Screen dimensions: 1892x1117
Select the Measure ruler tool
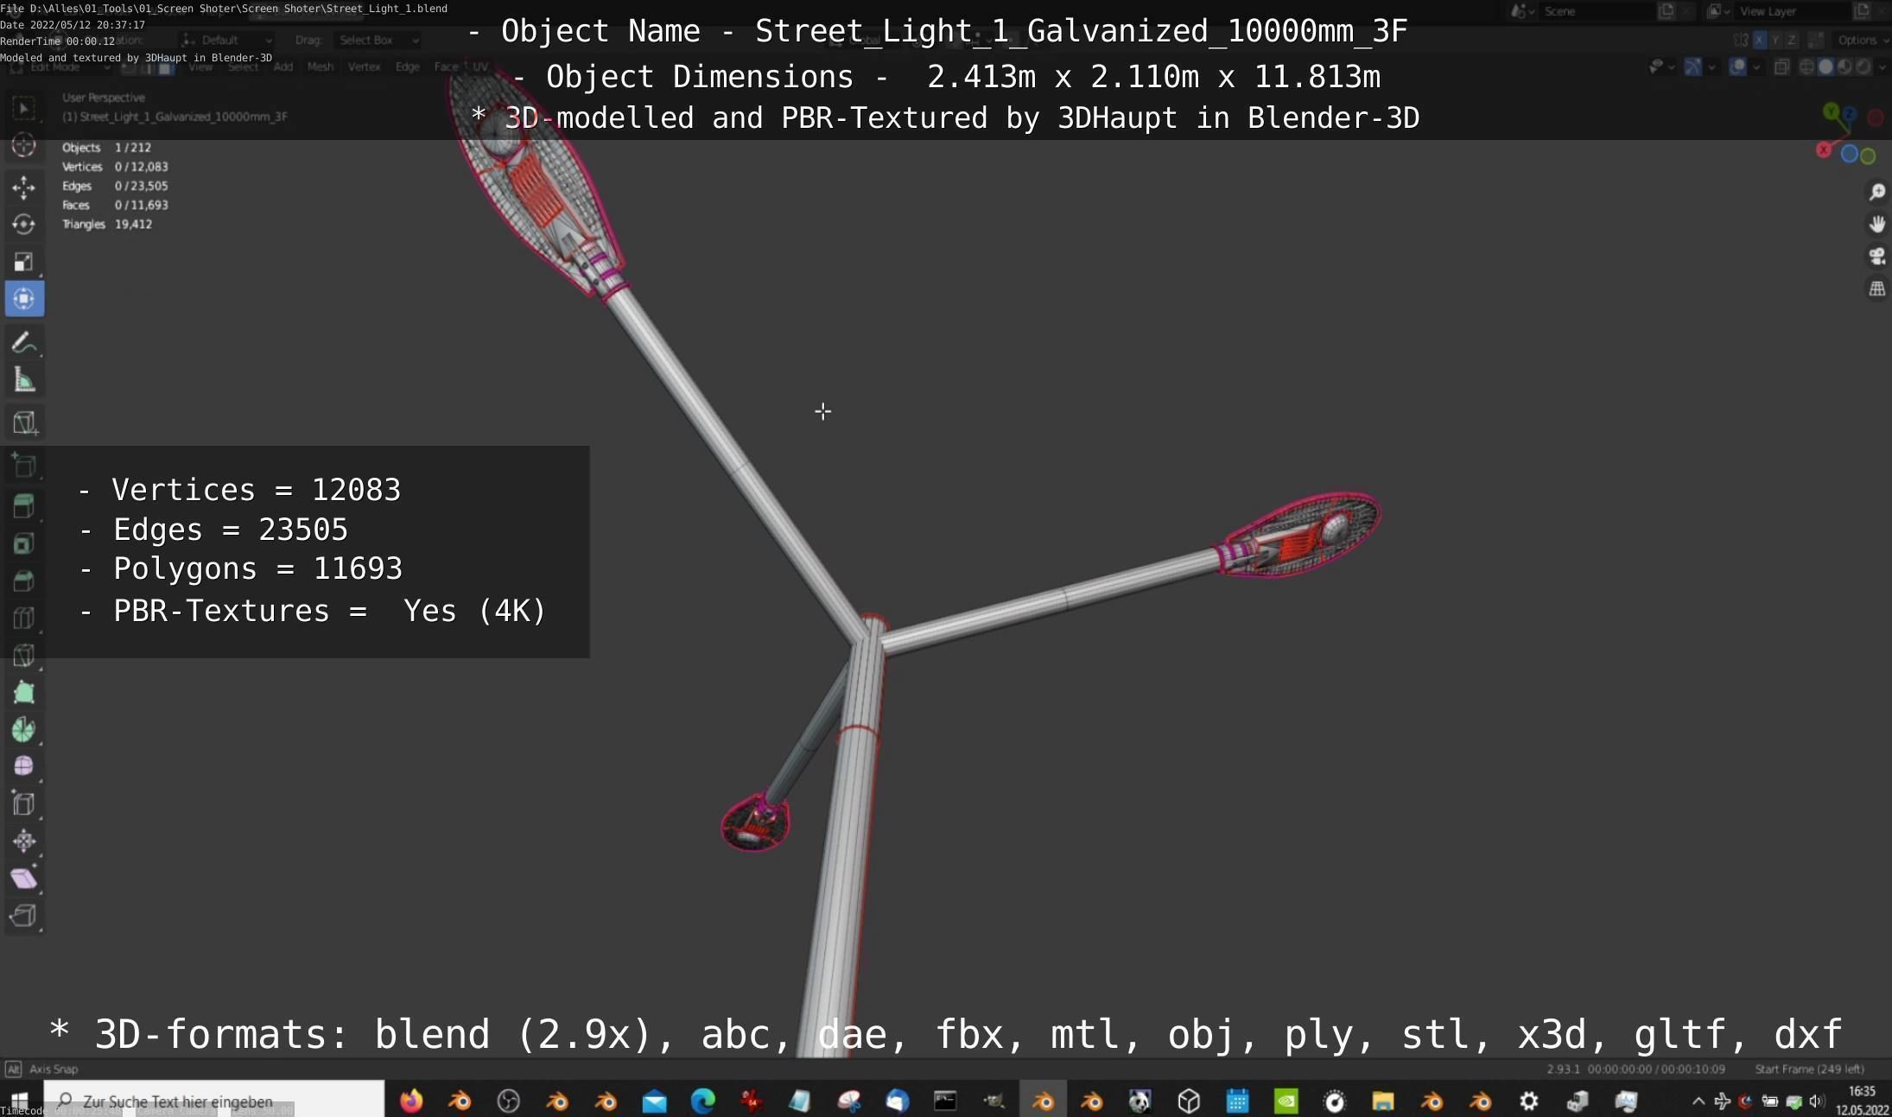click(24, 380)
